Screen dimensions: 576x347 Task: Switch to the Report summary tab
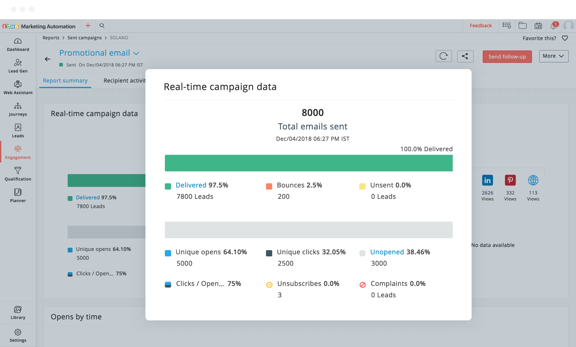tap(65, 81)
